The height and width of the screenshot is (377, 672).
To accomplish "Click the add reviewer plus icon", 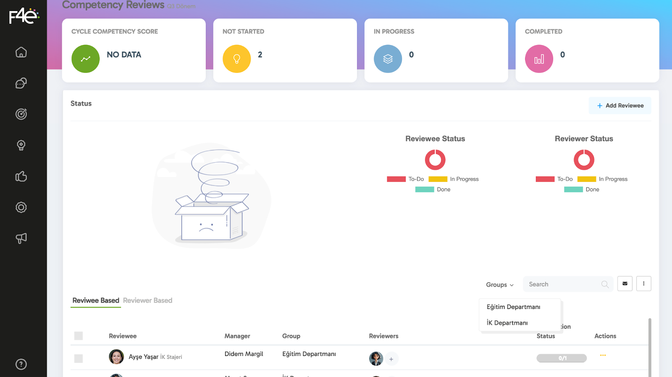I will 391,359.
